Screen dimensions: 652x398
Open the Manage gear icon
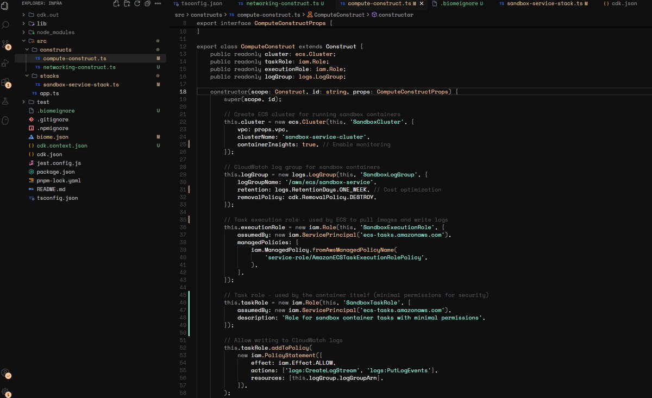(x=5, y=392)
